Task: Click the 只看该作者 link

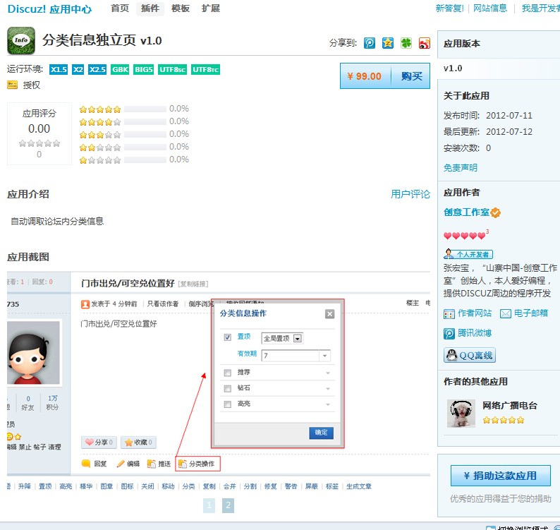Action: click(x=162, y=303)
